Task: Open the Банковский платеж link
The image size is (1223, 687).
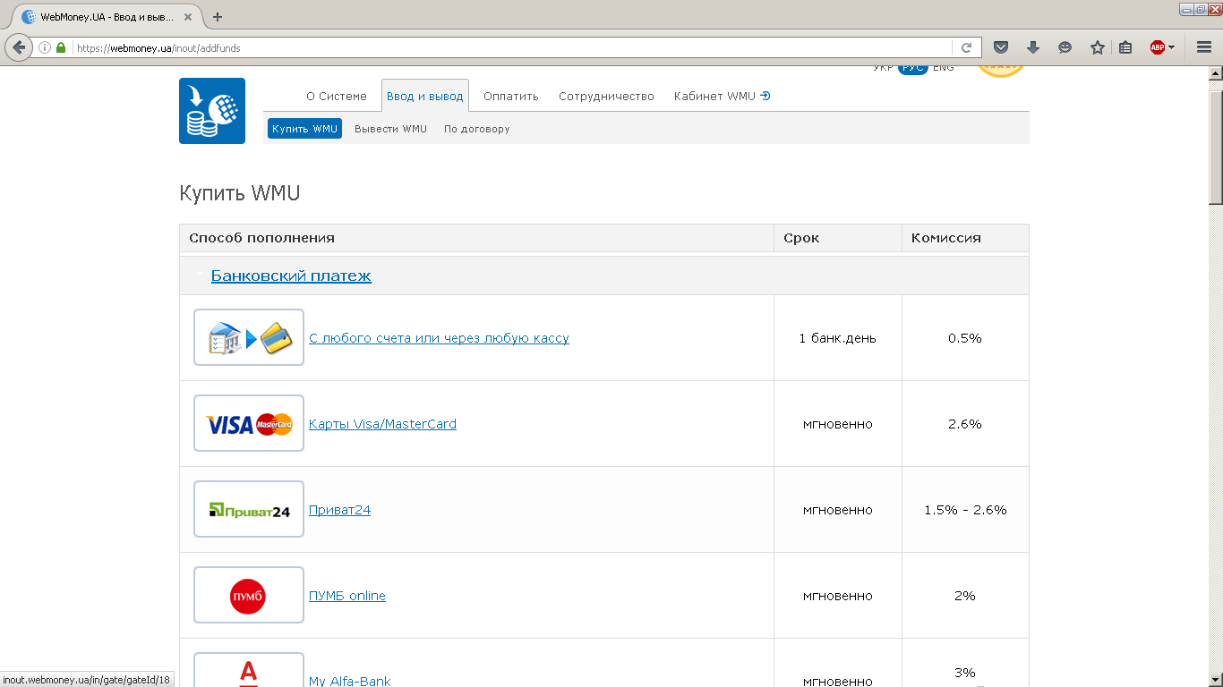Action: pos(291,276)
